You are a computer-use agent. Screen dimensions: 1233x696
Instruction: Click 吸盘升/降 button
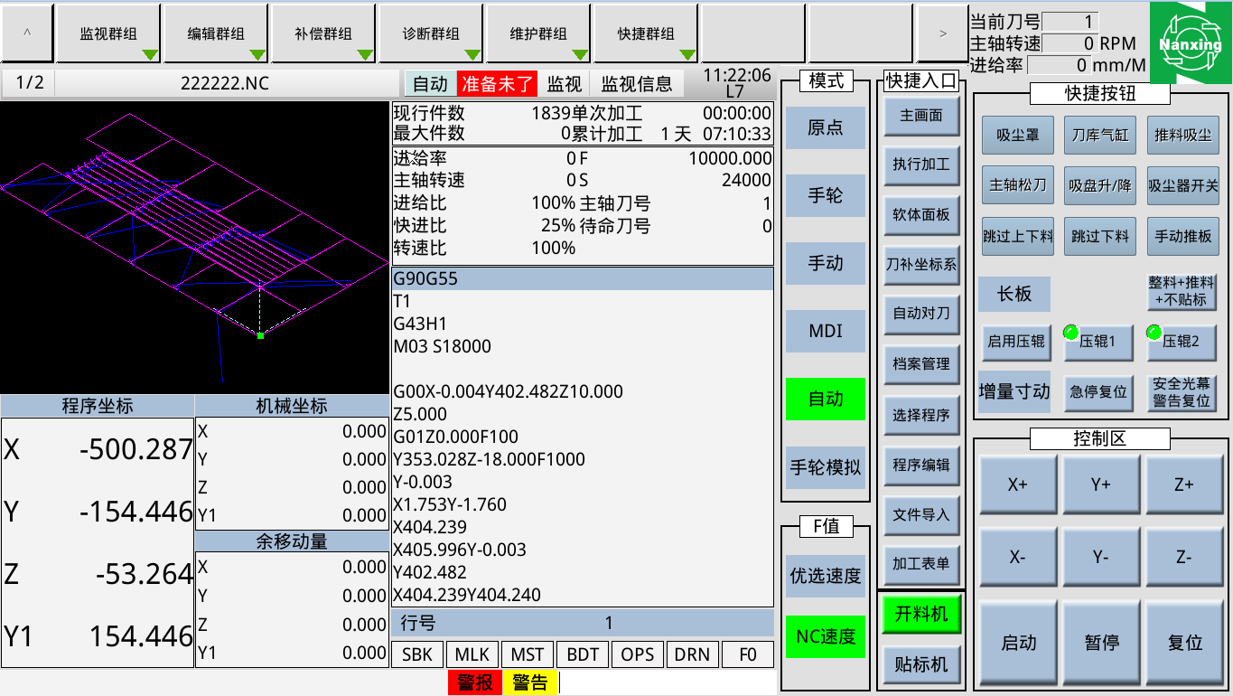click(x=1100, y=185)
